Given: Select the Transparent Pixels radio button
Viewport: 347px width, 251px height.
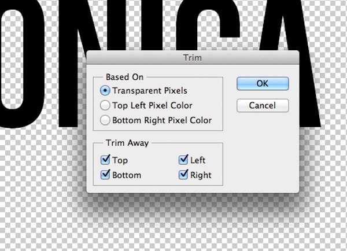Looking at the screenshot, I should 105,91.
